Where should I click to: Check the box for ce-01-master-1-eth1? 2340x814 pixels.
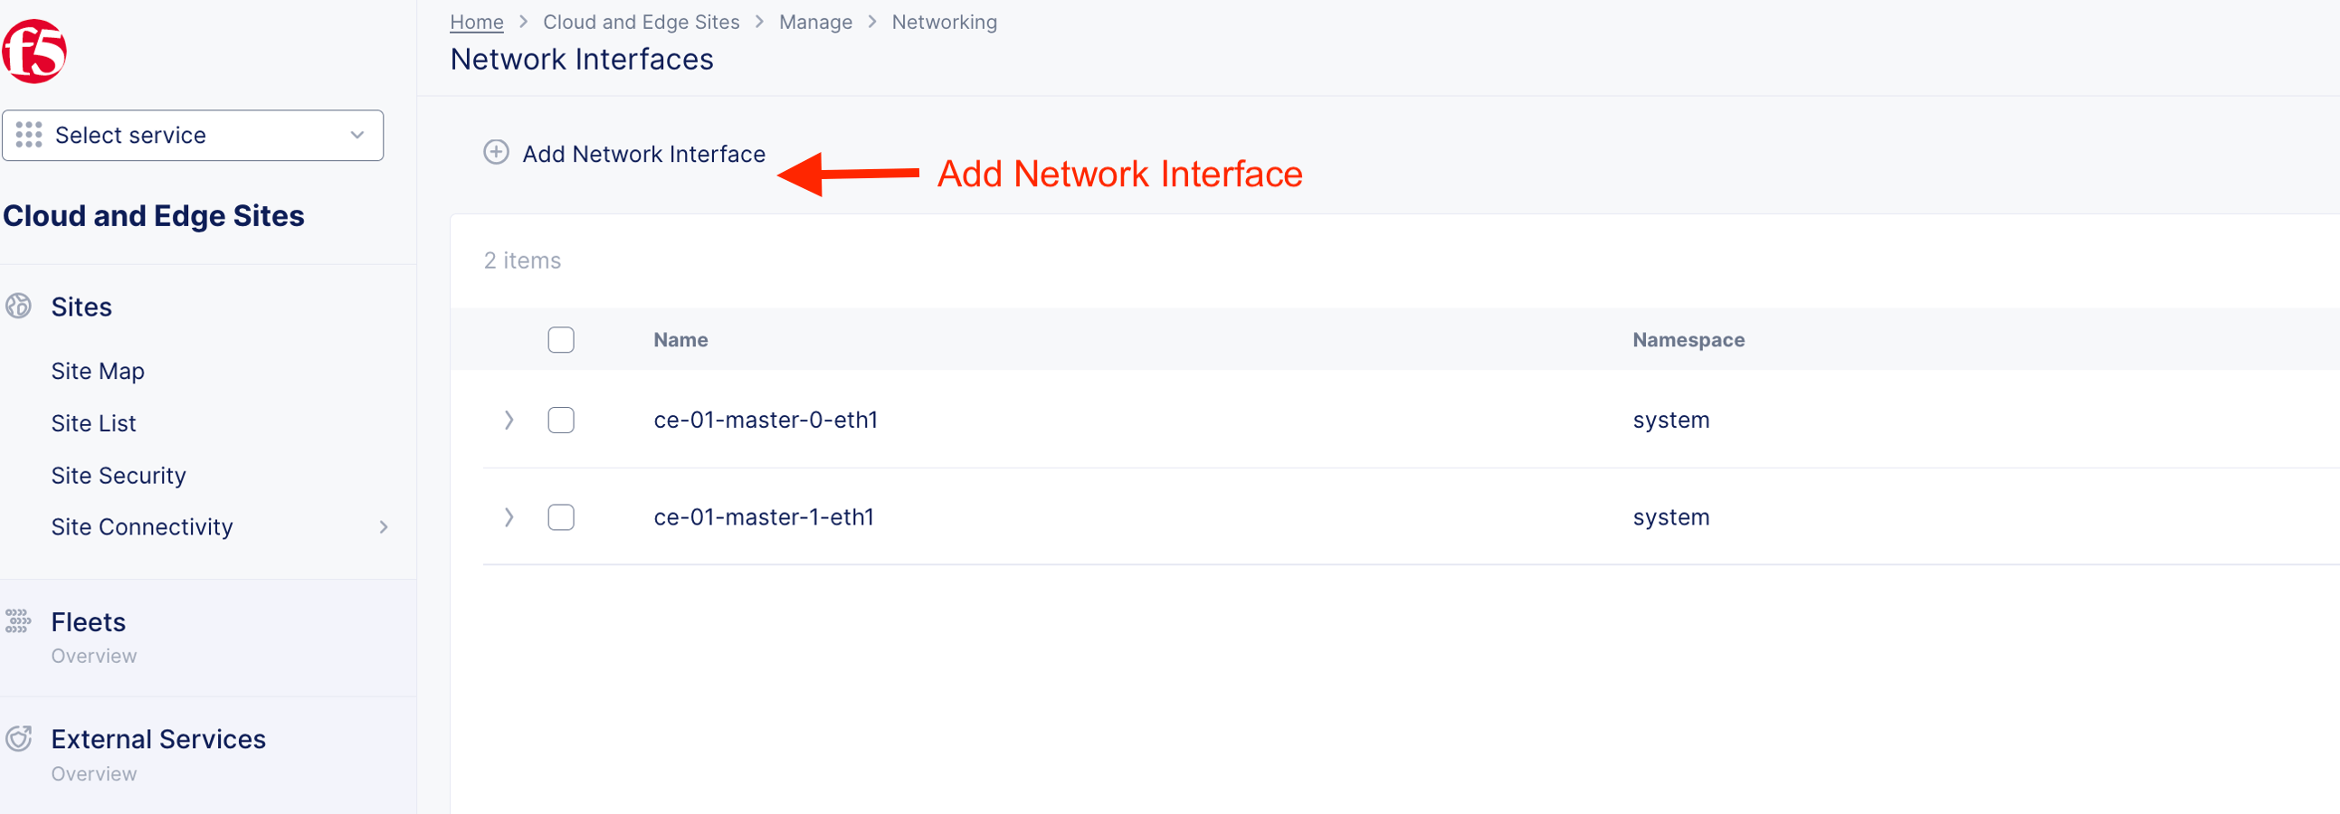click(x=561, y=517)
